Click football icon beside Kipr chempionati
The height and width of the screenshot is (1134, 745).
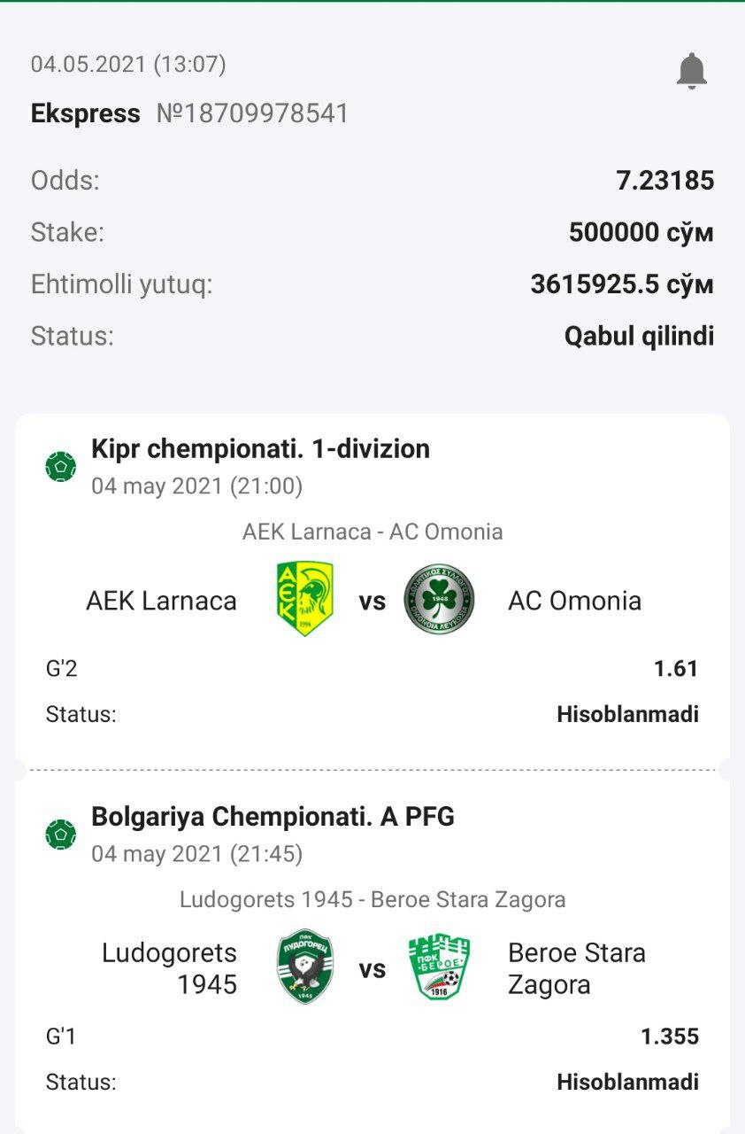[x=60, y=466]
